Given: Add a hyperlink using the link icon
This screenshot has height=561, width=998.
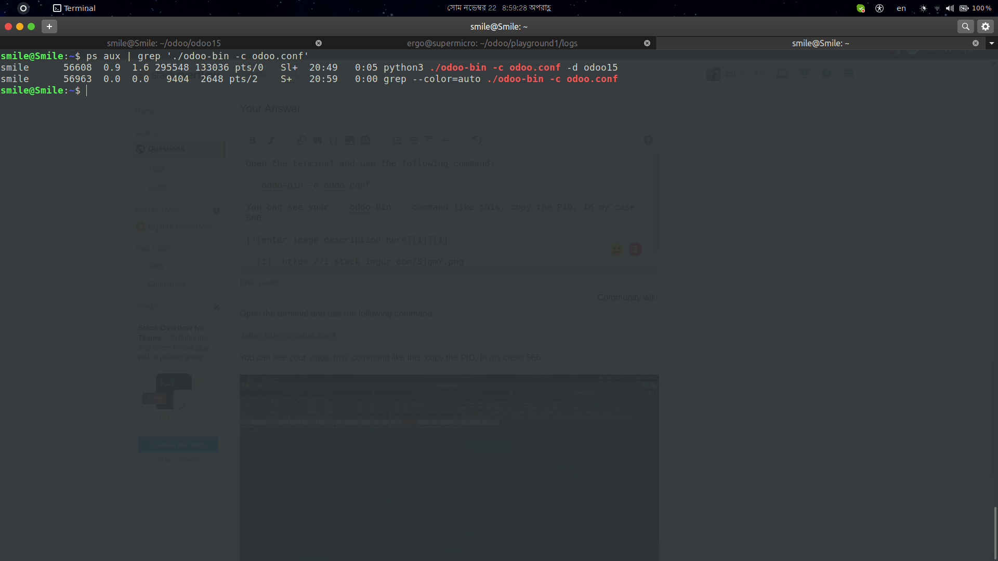Looking at the screenshot, I should coord(301,140).
